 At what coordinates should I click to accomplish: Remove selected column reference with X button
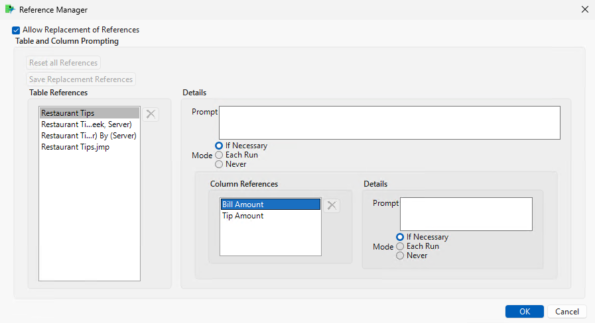click(332, 205)
